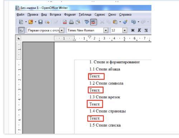Screen dimensions: 179x138
Task: Click the Undo arrow icon
Action: (133, 22)
